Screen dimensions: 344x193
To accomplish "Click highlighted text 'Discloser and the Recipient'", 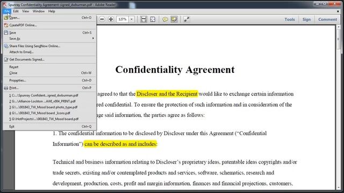I will (167, 94).
